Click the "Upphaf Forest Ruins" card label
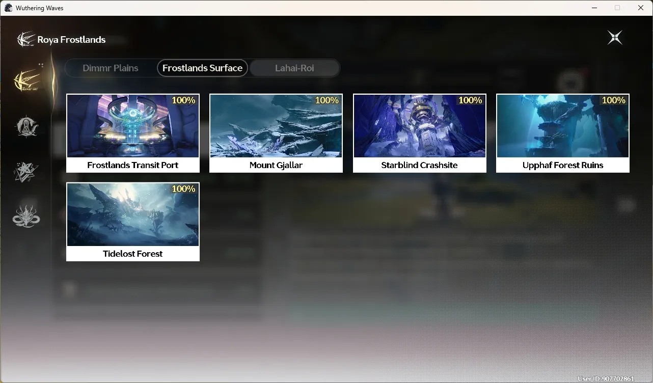Image resolution: width=653 pixels, height=383 pixels. tap(563, 165)
